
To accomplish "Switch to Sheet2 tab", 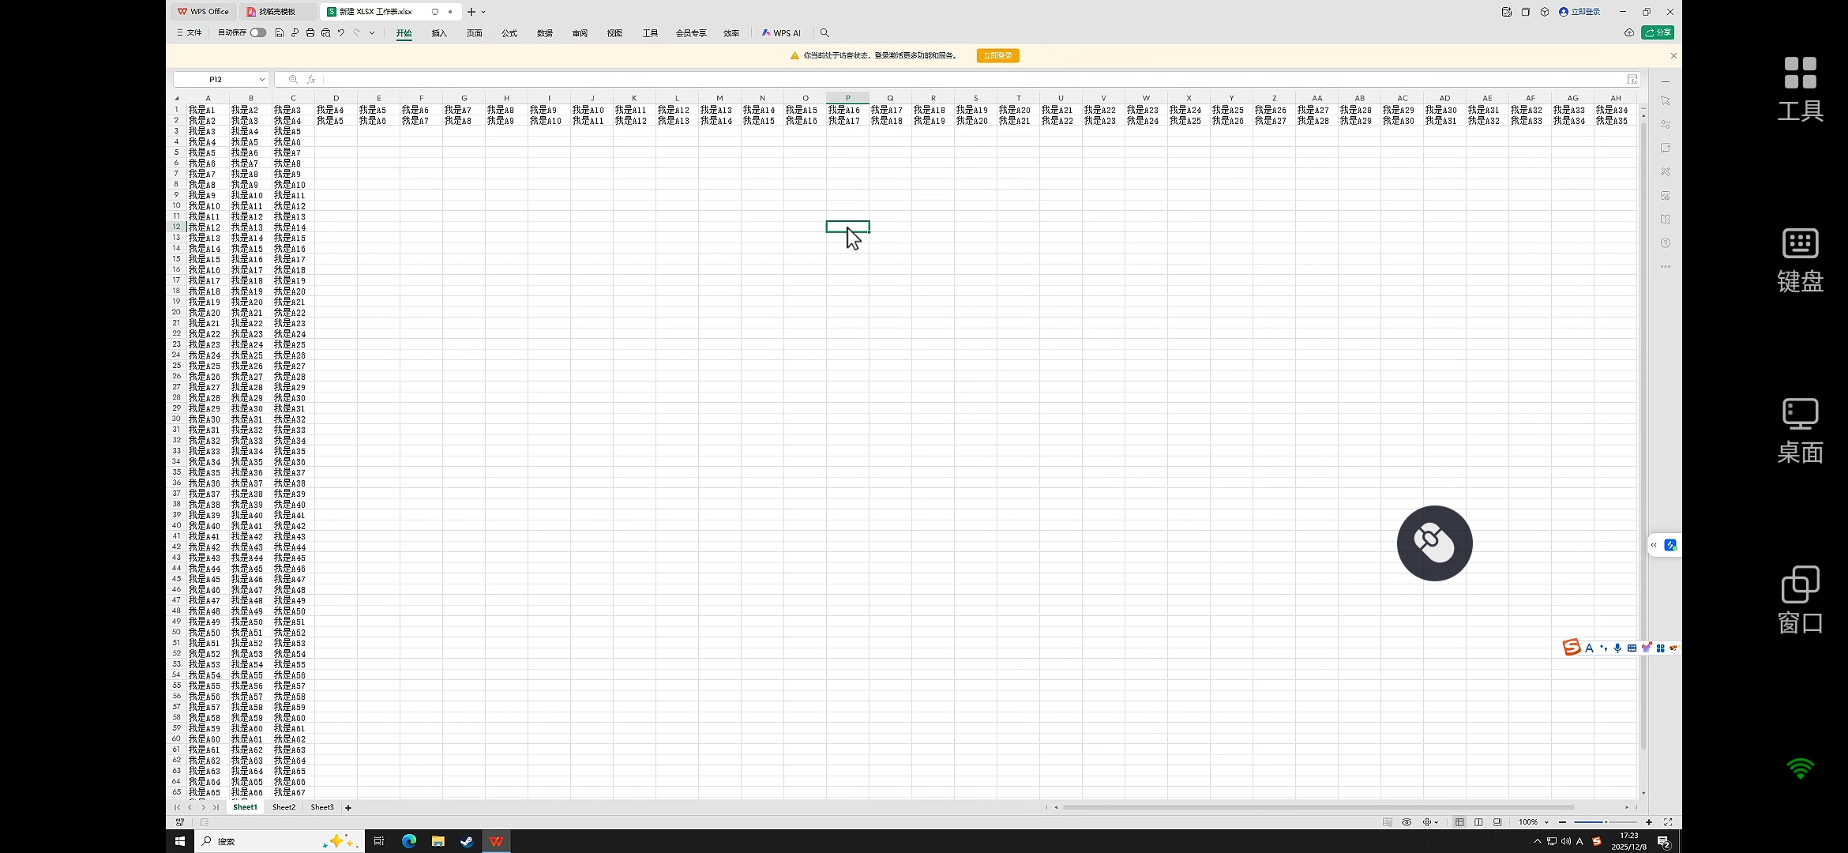I will (x=284, y=807).
